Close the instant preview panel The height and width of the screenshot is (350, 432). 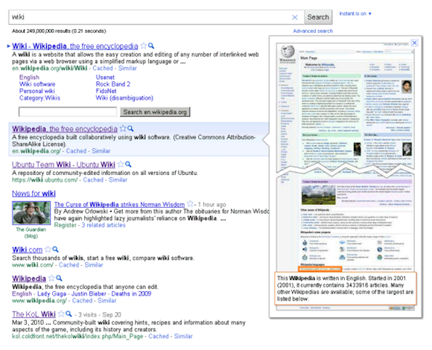tap(414, 42)
